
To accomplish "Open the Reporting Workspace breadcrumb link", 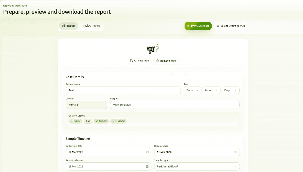I will click(x=15, y=5).
